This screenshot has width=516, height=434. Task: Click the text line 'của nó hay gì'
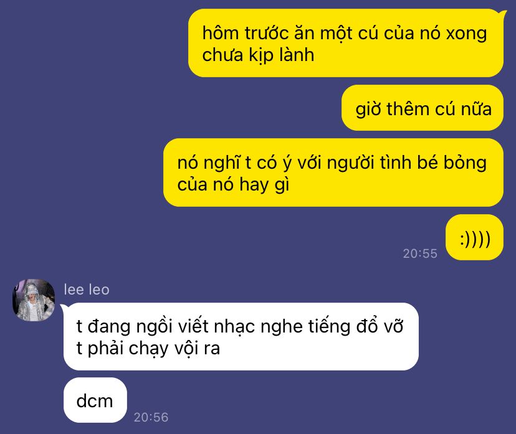(233, 184)
